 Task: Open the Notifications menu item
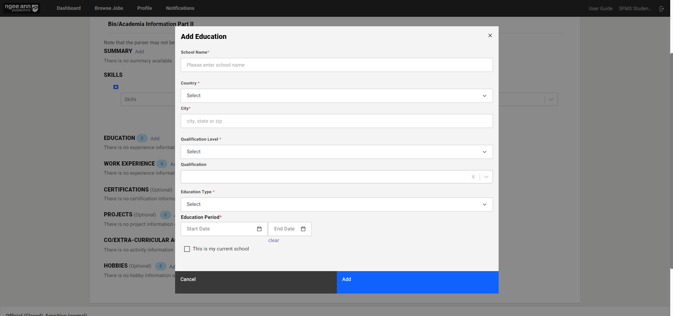tap(180, 8)
